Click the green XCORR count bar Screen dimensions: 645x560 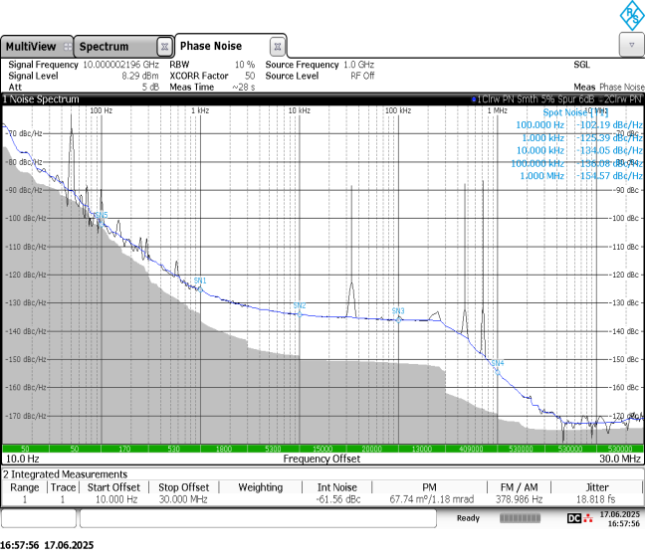322,449
